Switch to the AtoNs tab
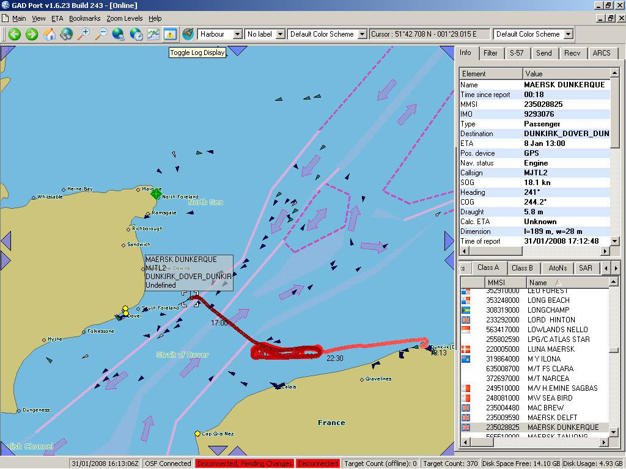The height and width of the screenshot is (469, 626). point(558,268)
